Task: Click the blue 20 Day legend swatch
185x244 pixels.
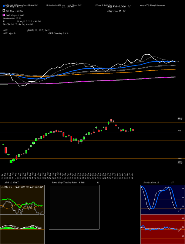Action: click(4, 6)
